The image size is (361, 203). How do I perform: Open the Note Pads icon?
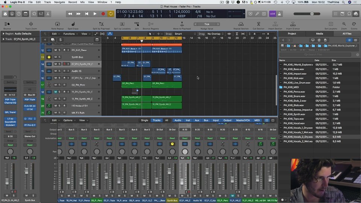click(x=342, y=14)
